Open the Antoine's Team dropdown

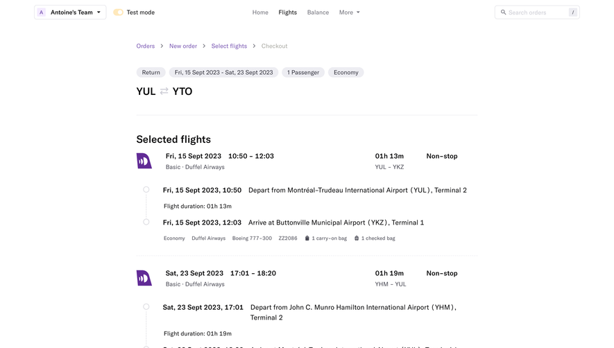(70, 12)
